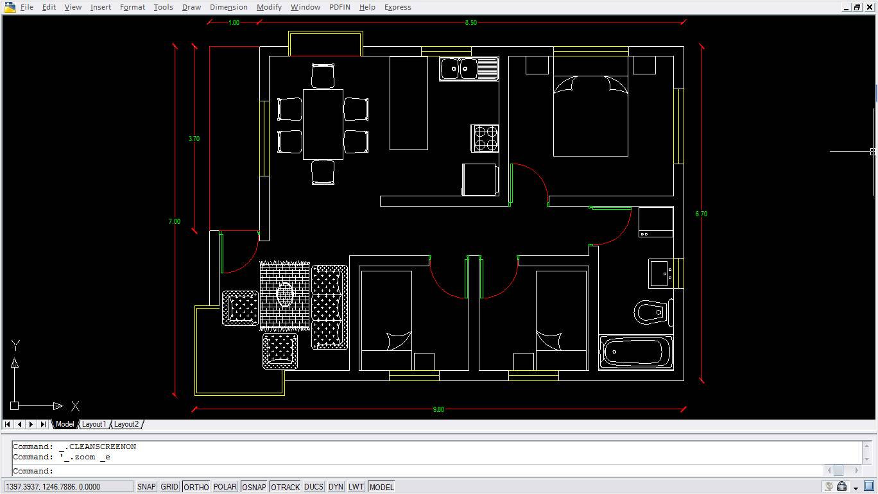878x494 pixels.
Task: Jump to last layout tab arrow
Action: coord(43,424)
